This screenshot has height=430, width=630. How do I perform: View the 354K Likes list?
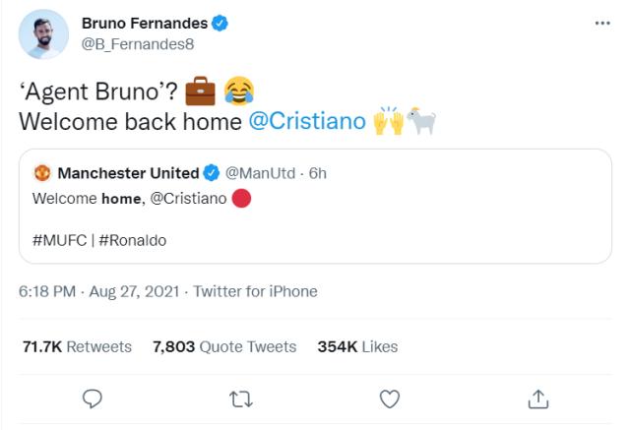click(x=357, y=346)
